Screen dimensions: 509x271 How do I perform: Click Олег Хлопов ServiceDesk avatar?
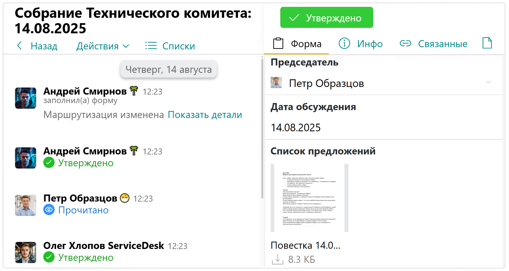click(25, 252)
